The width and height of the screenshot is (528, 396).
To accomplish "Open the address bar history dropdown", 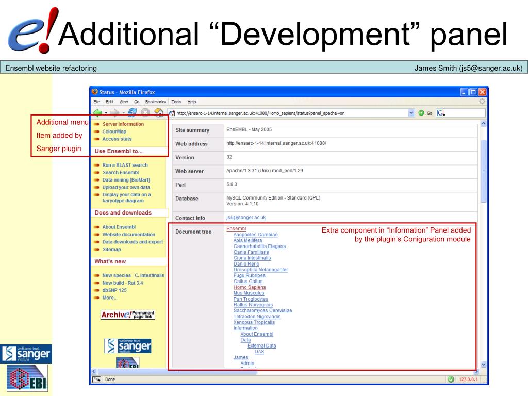I will (x=411, y=113).
